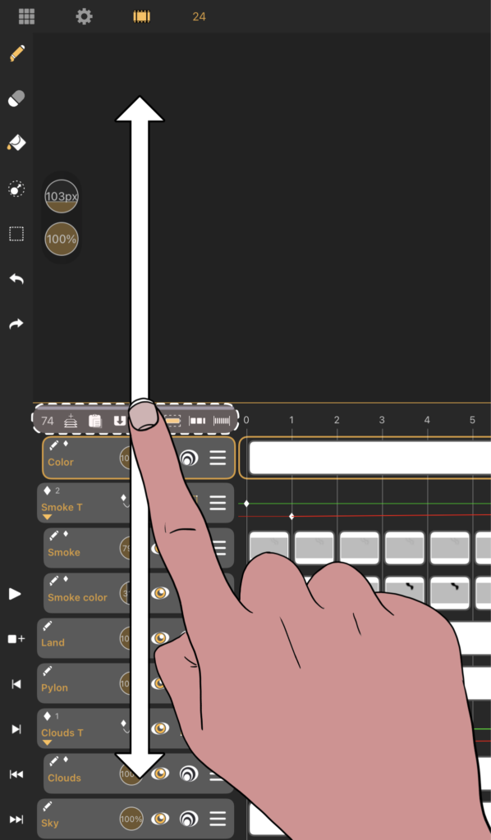Choose the lasso selection tool
The width and height of the screenshot is (491, 840).
[x=16, y=189]
